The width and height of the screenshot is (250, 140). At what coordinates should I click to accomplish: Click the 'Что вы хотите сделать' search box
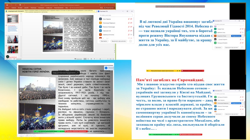tap(77, 8)
